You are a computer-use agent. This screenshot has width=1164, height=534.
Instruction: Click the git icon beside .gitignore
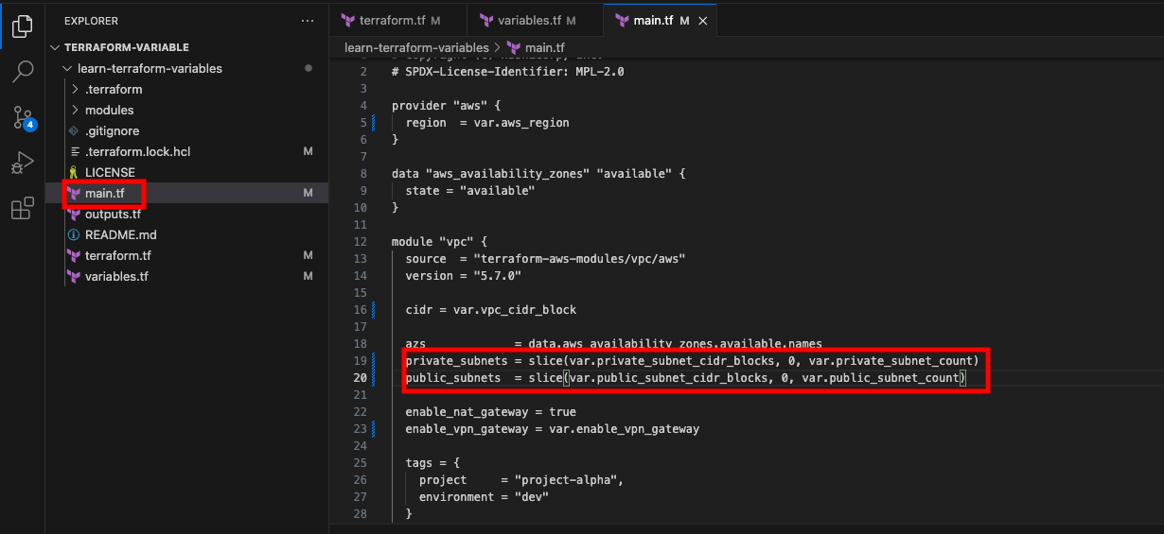pos(74,131)
